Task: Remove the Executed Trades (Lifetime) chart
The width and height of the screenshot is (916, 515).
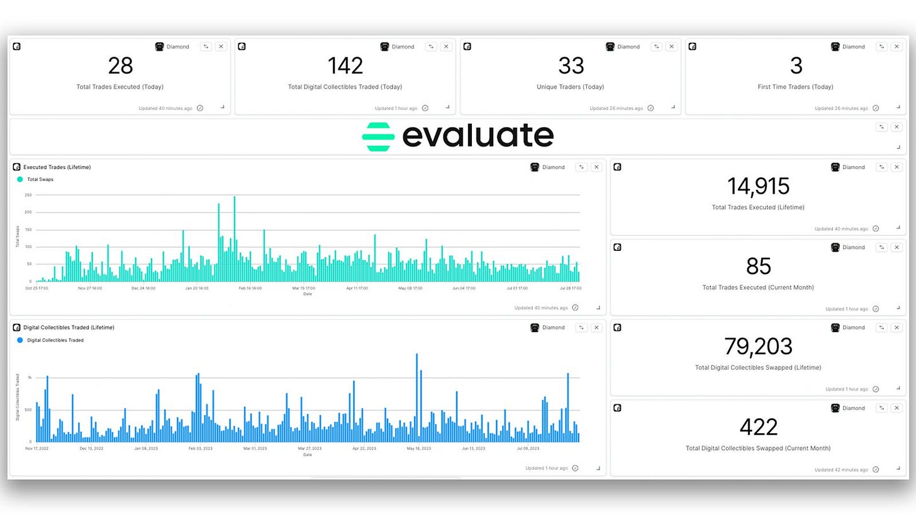Action: [596, 167]
